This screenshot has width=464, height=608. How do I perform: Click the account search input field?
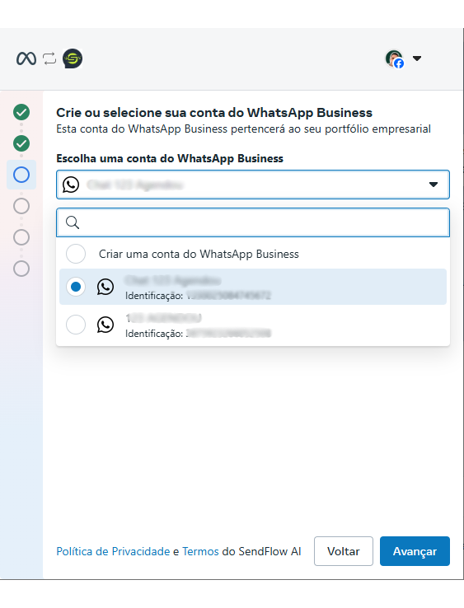pos(253,222)
